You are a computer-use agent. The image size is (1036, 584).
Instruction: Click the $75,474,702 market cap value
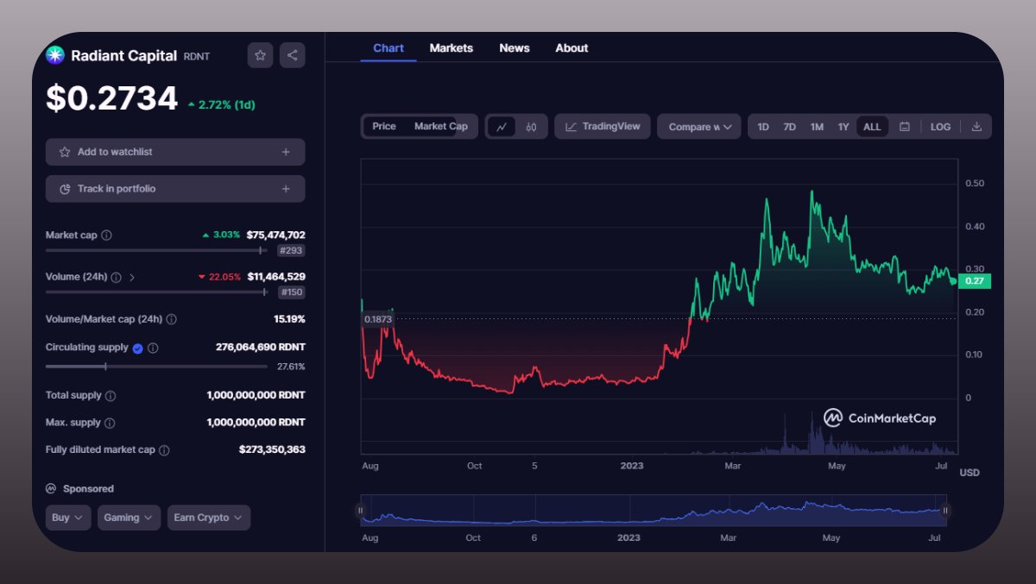[275, 235]
